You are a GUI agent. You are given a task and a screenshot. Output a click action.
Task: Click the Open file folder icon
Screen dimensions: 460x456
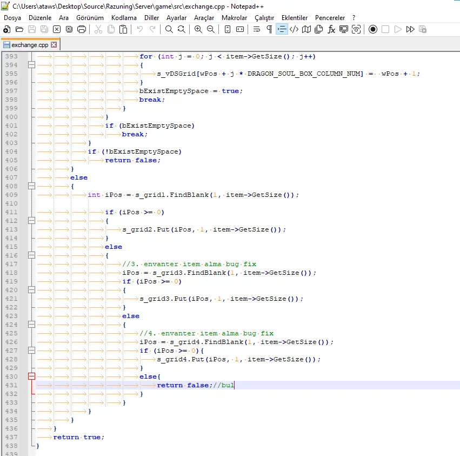(x=19, y=29)
